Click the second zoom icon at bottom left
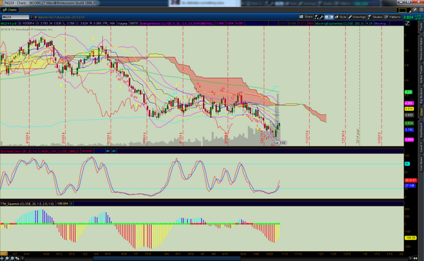 tap(7, 258)
